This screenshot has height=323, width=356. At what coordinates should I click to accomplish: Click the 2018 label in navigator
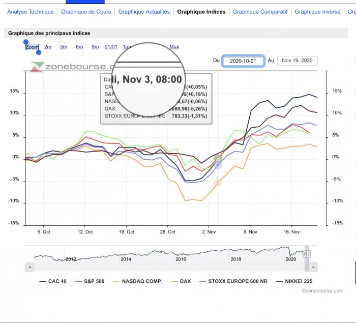tap(236, 259)
